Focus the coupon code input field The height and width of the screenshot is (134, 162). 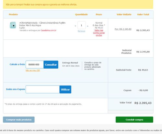coord(43,89)
